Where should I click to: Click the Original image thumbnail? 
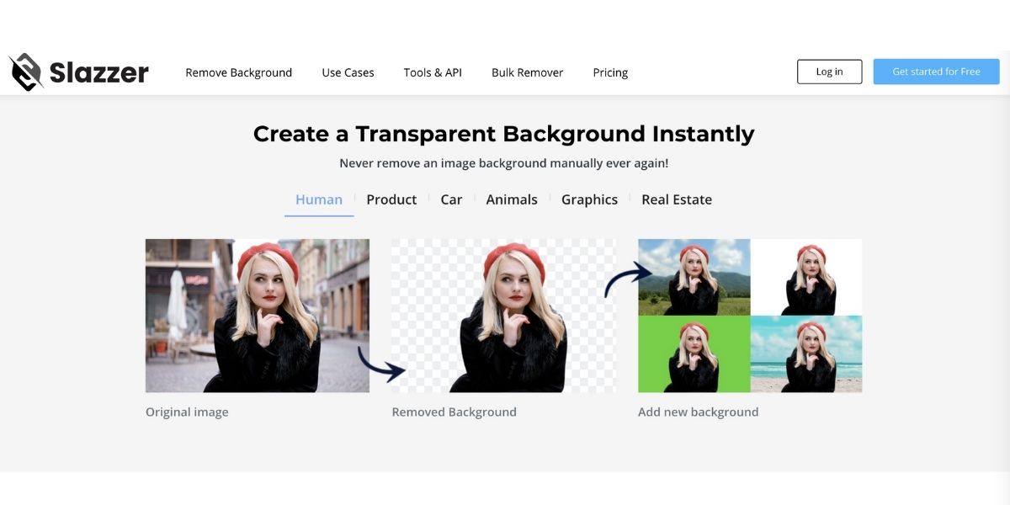257,315
